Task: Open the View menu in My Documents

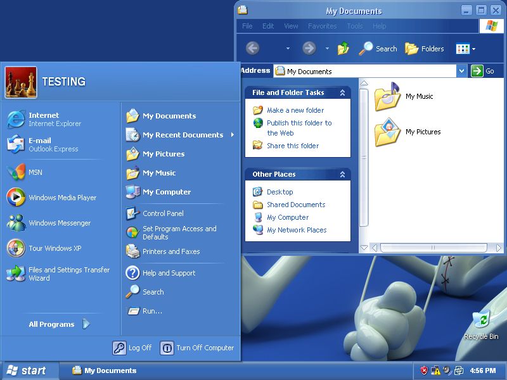Action: pyautogui.click(x=291, y=26)
